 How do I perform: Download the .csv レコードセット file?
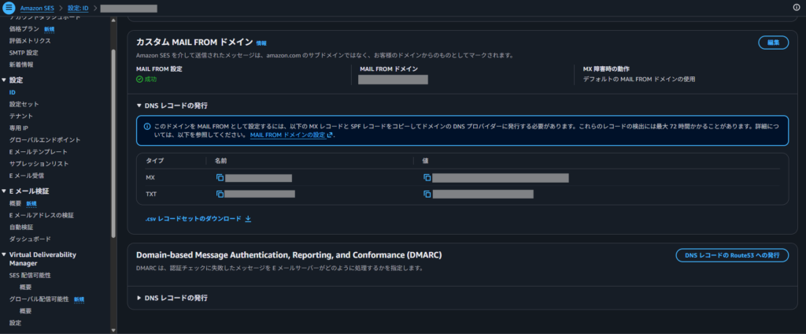tap(198, 219)
